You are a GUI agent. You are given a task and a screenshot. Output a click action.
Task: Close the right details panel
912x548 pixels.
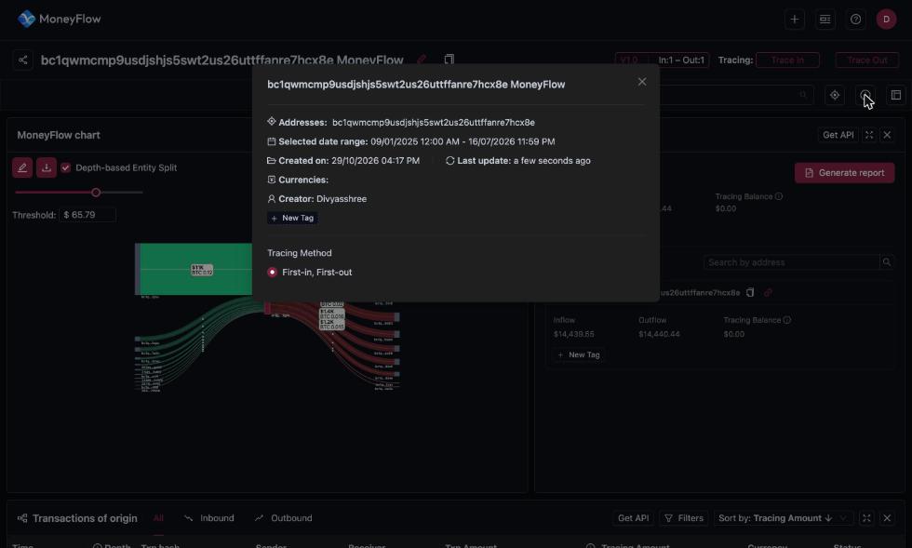[887, 135]
